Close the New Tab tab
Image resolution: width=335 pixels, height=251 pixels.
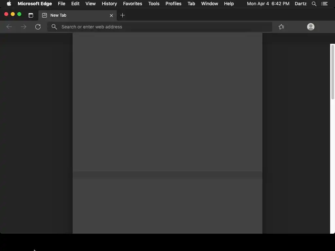point(111,15)
